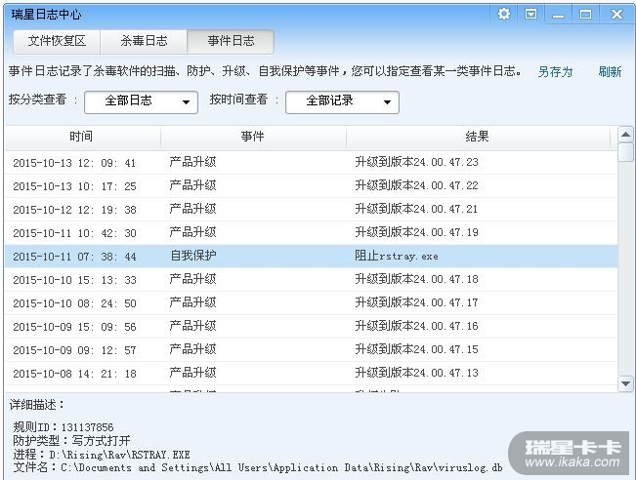The image size is (636, 480).
Task: Click result 升级到版本24.00.47.13
Action: click(416, 373)
